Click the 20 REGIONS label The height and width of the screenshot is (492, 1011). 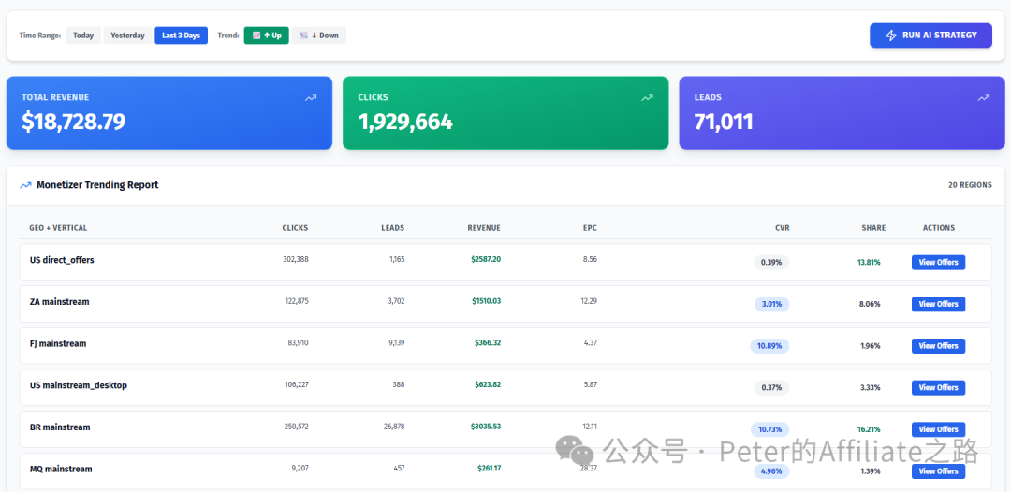point(970,185)
